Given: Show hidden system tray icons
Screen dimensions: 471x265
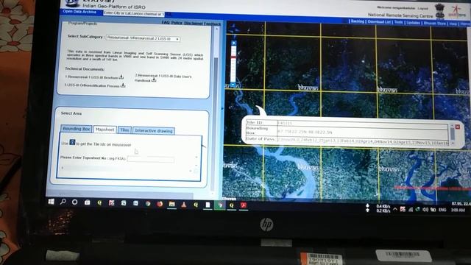Looking at the screenshot, I should click(x=395, y=209).
